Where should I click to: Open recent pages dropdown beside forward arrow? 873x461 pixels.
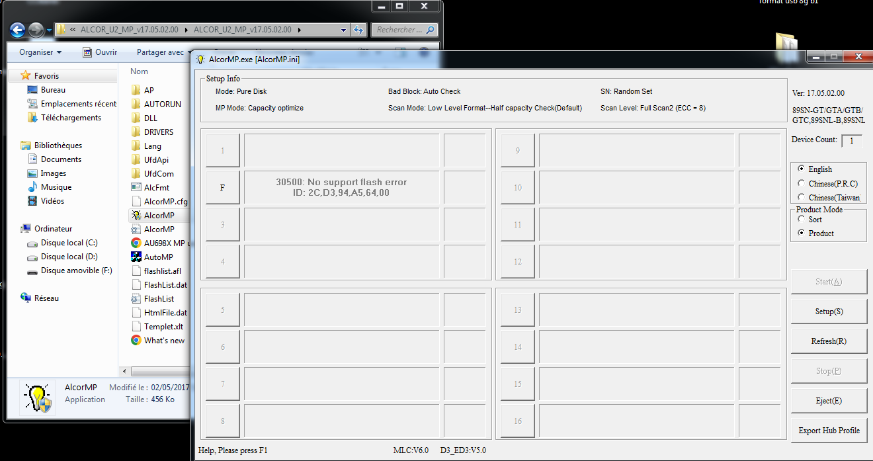49,30
